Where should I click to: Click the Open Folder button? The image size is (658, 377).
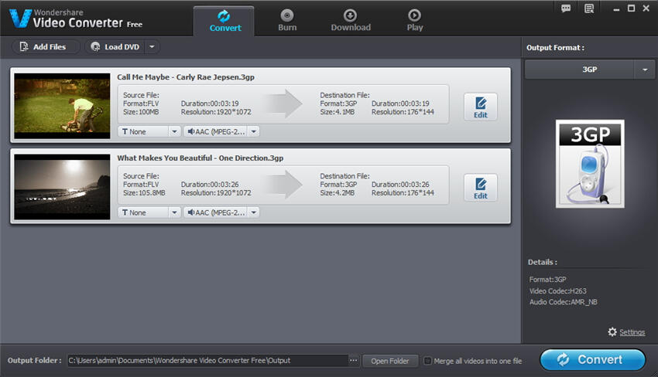pyautogui.click(x=390, y=361)
